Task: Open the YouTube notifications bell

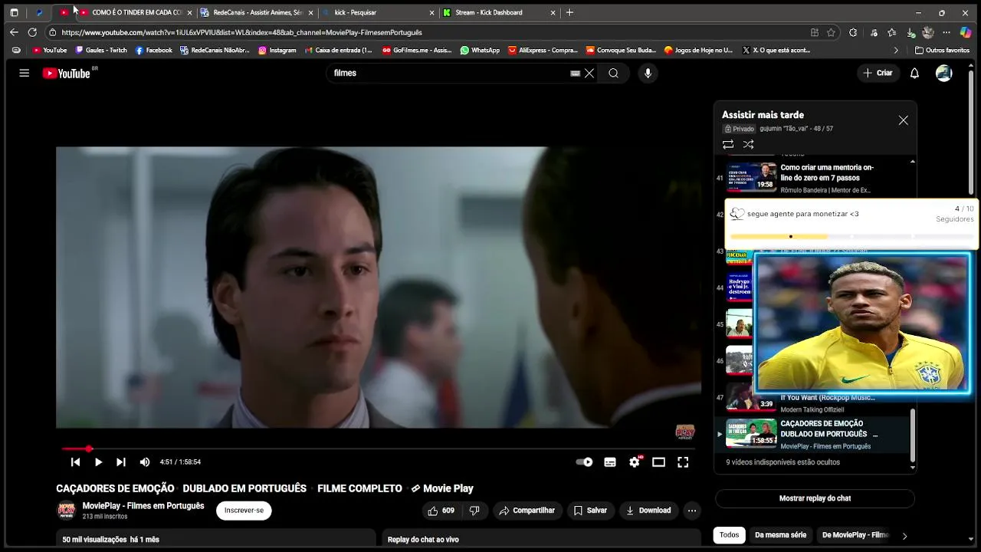Action: click(x=914, y=73)
